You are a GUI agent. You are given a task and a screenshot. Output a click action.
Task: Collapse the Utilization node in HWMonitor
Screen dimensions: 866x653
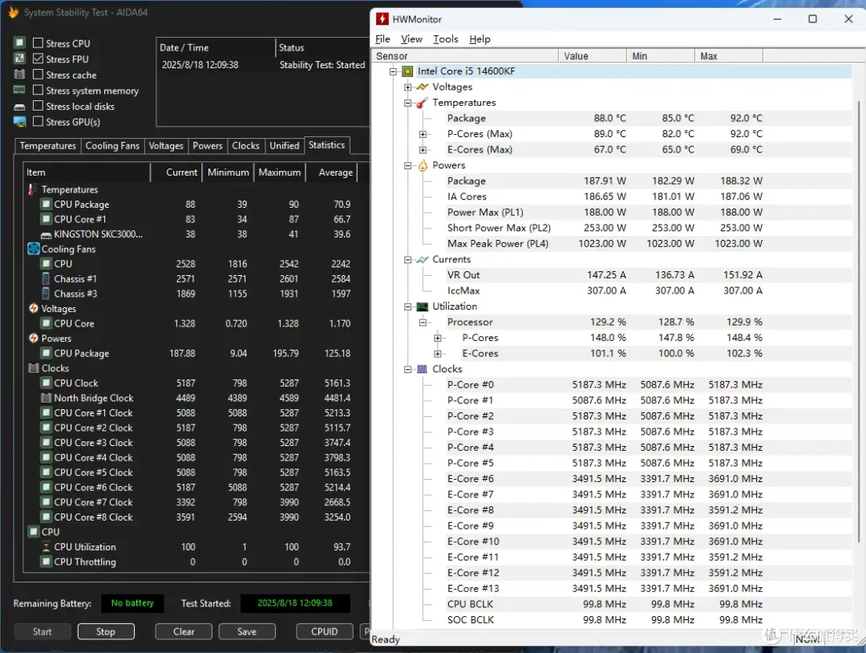click(x=408, y=306)
